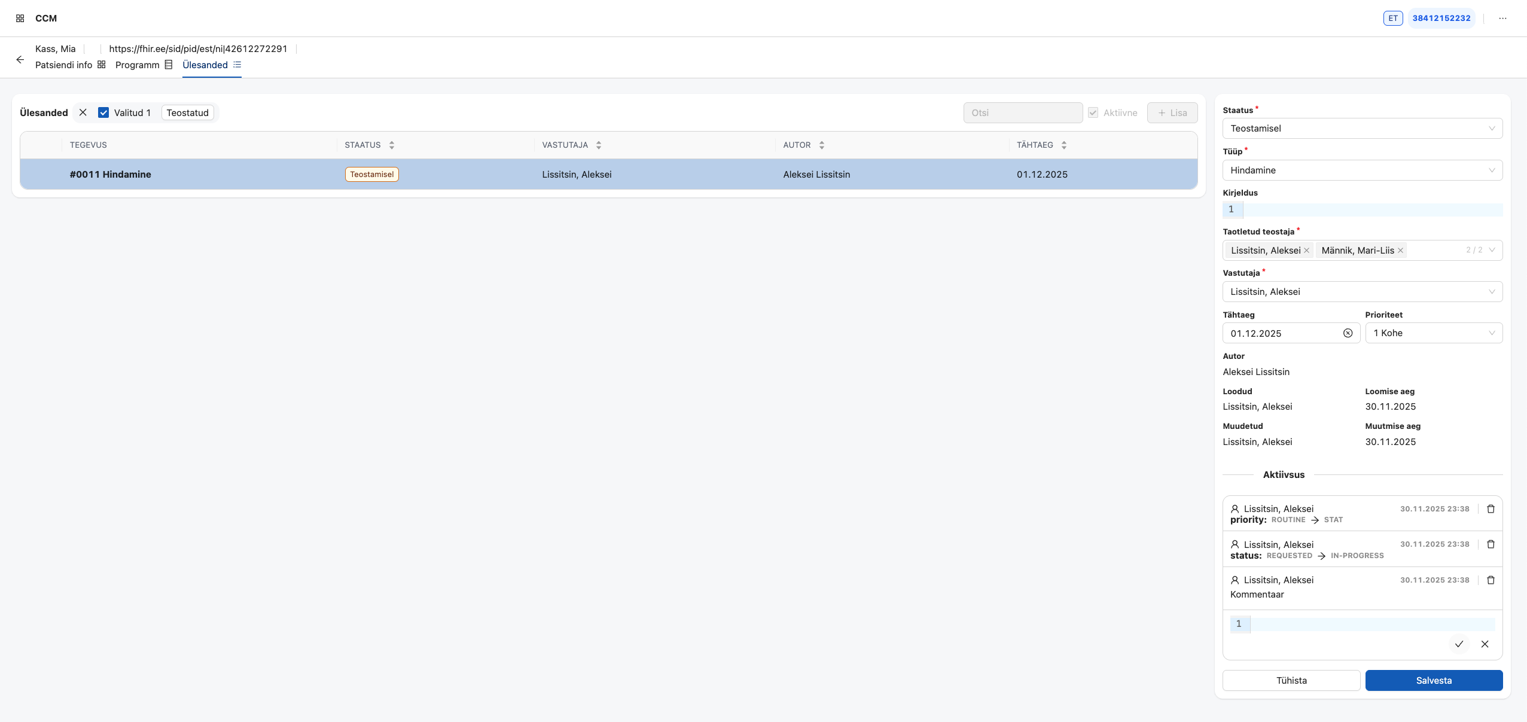The image size is (1527, 722).
Task: Sort the table by TÄHTAEG column
Action: pyautogui.click(x=1064, y=145)
